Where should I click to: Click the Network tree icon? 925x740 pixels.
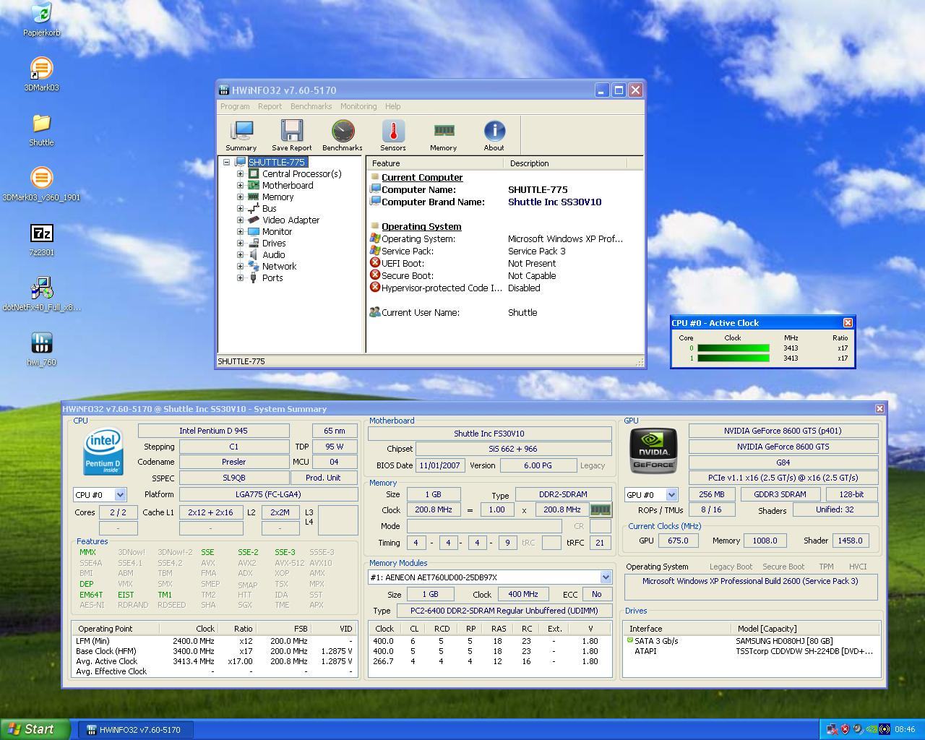pyautogui.click(x=254, y=266)
